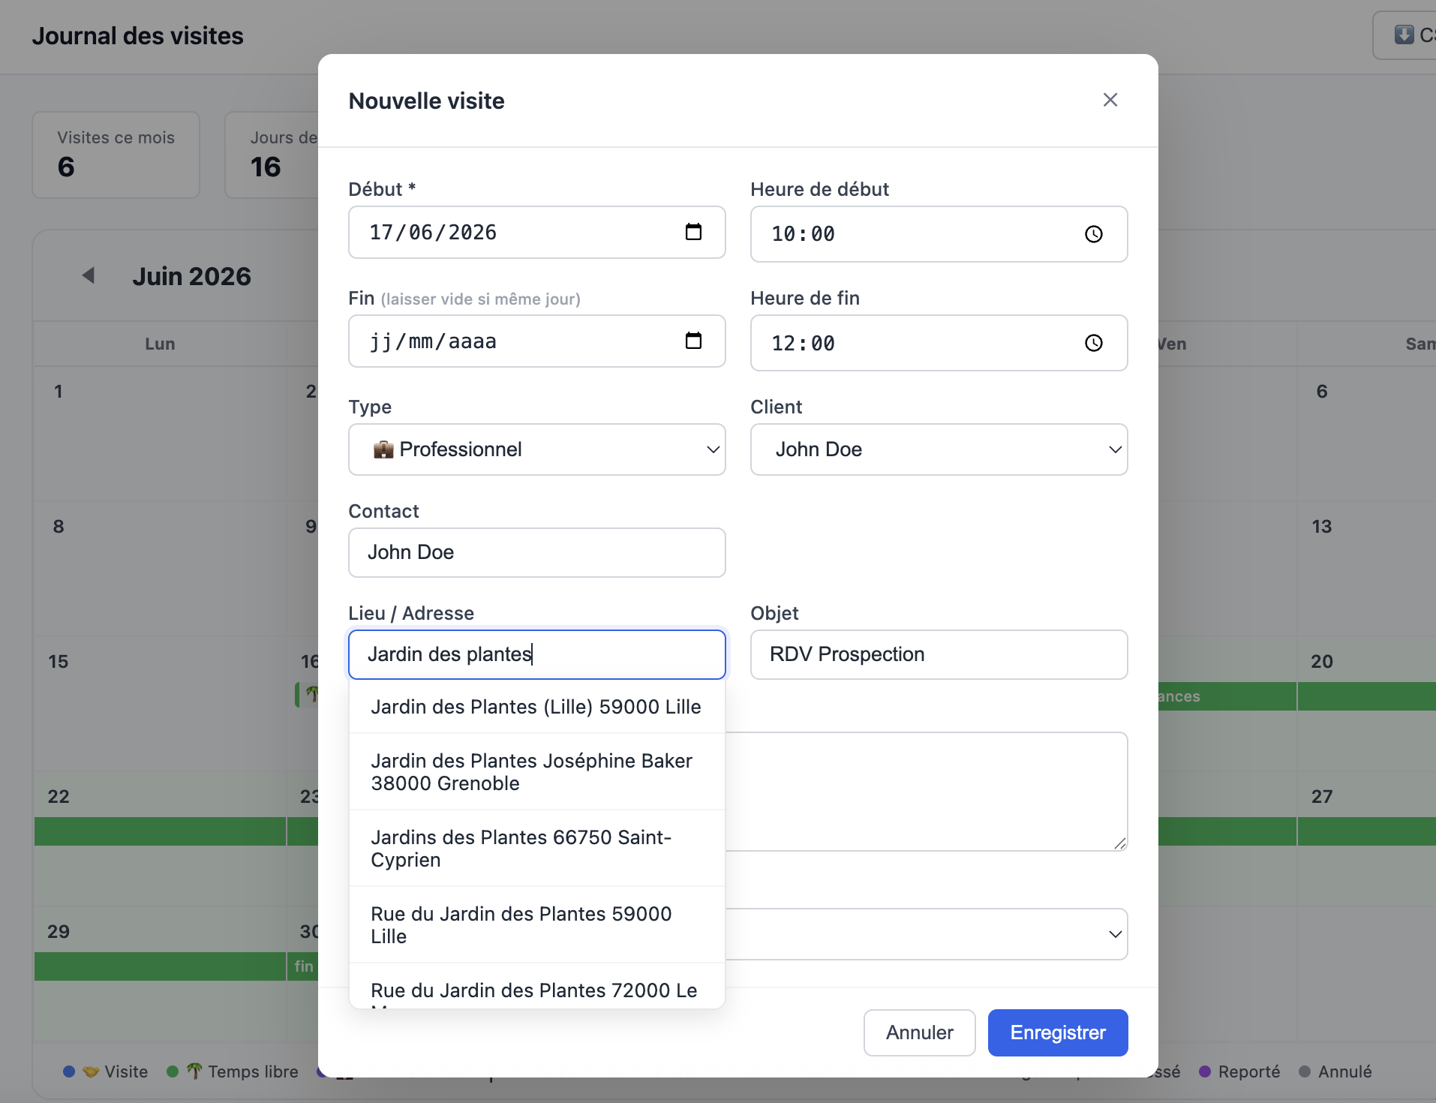Open the Client dropdown showing John Doe
Image resolution: width=1436 pixels, height=1103 pixels.
click(939, 449)
